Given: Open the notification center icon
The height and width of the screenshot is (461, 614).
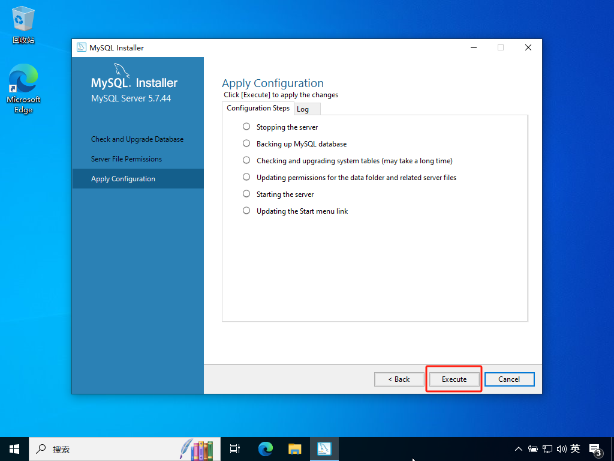Looking at the screenshot, I should tap(595, 449).
